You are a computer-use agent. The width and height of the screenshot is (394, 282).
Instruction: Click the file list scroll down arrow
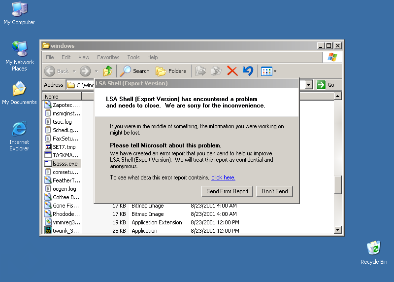coord(338,229)
